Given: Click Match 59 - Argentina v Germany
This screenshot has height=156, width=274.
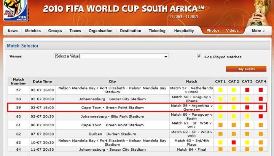Looking at the screenshot, I should click(191, 108).
